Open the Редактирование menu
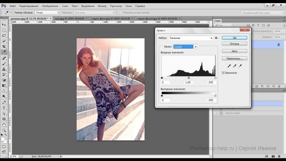The image size is (286, 161). (29, 6)
